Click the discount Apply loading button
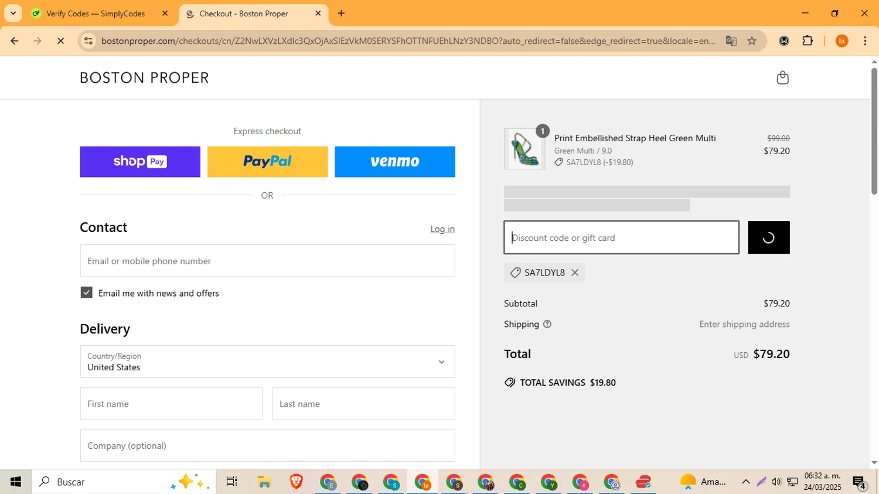Image resolution: width=879 pixels, height=494 pixels. [769, 237]
